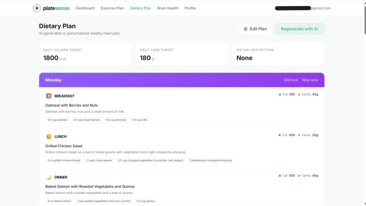Click the DINNER meal label
Viewport: 366px width, 206px height.
pyautogui.click(x=61, y=177)
